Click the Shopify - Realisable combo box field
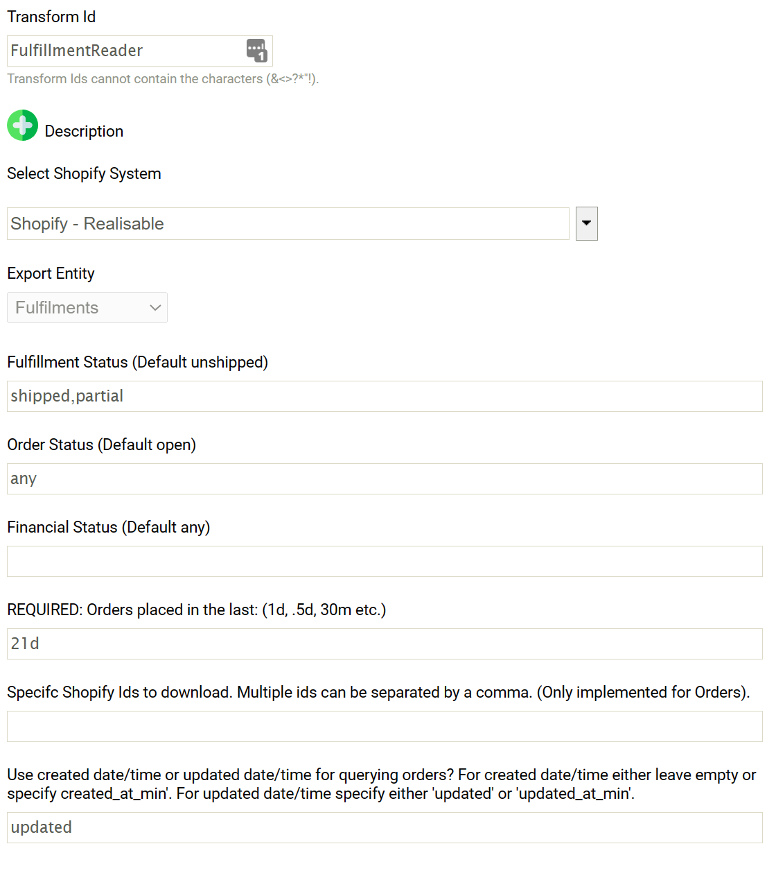 point(288,224)
